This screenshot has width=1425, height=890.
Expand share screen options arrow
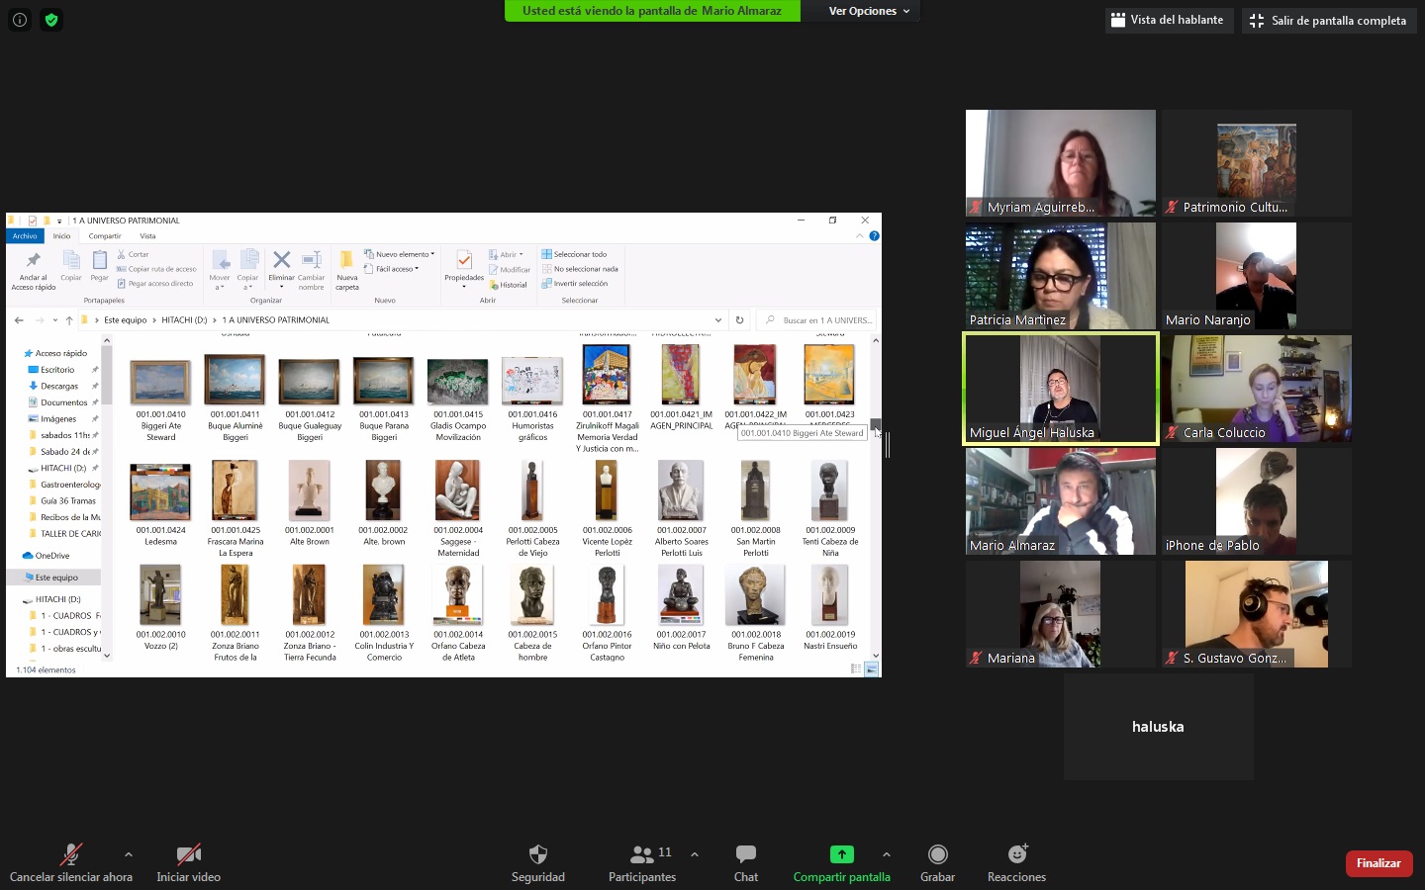pos(887,854)
